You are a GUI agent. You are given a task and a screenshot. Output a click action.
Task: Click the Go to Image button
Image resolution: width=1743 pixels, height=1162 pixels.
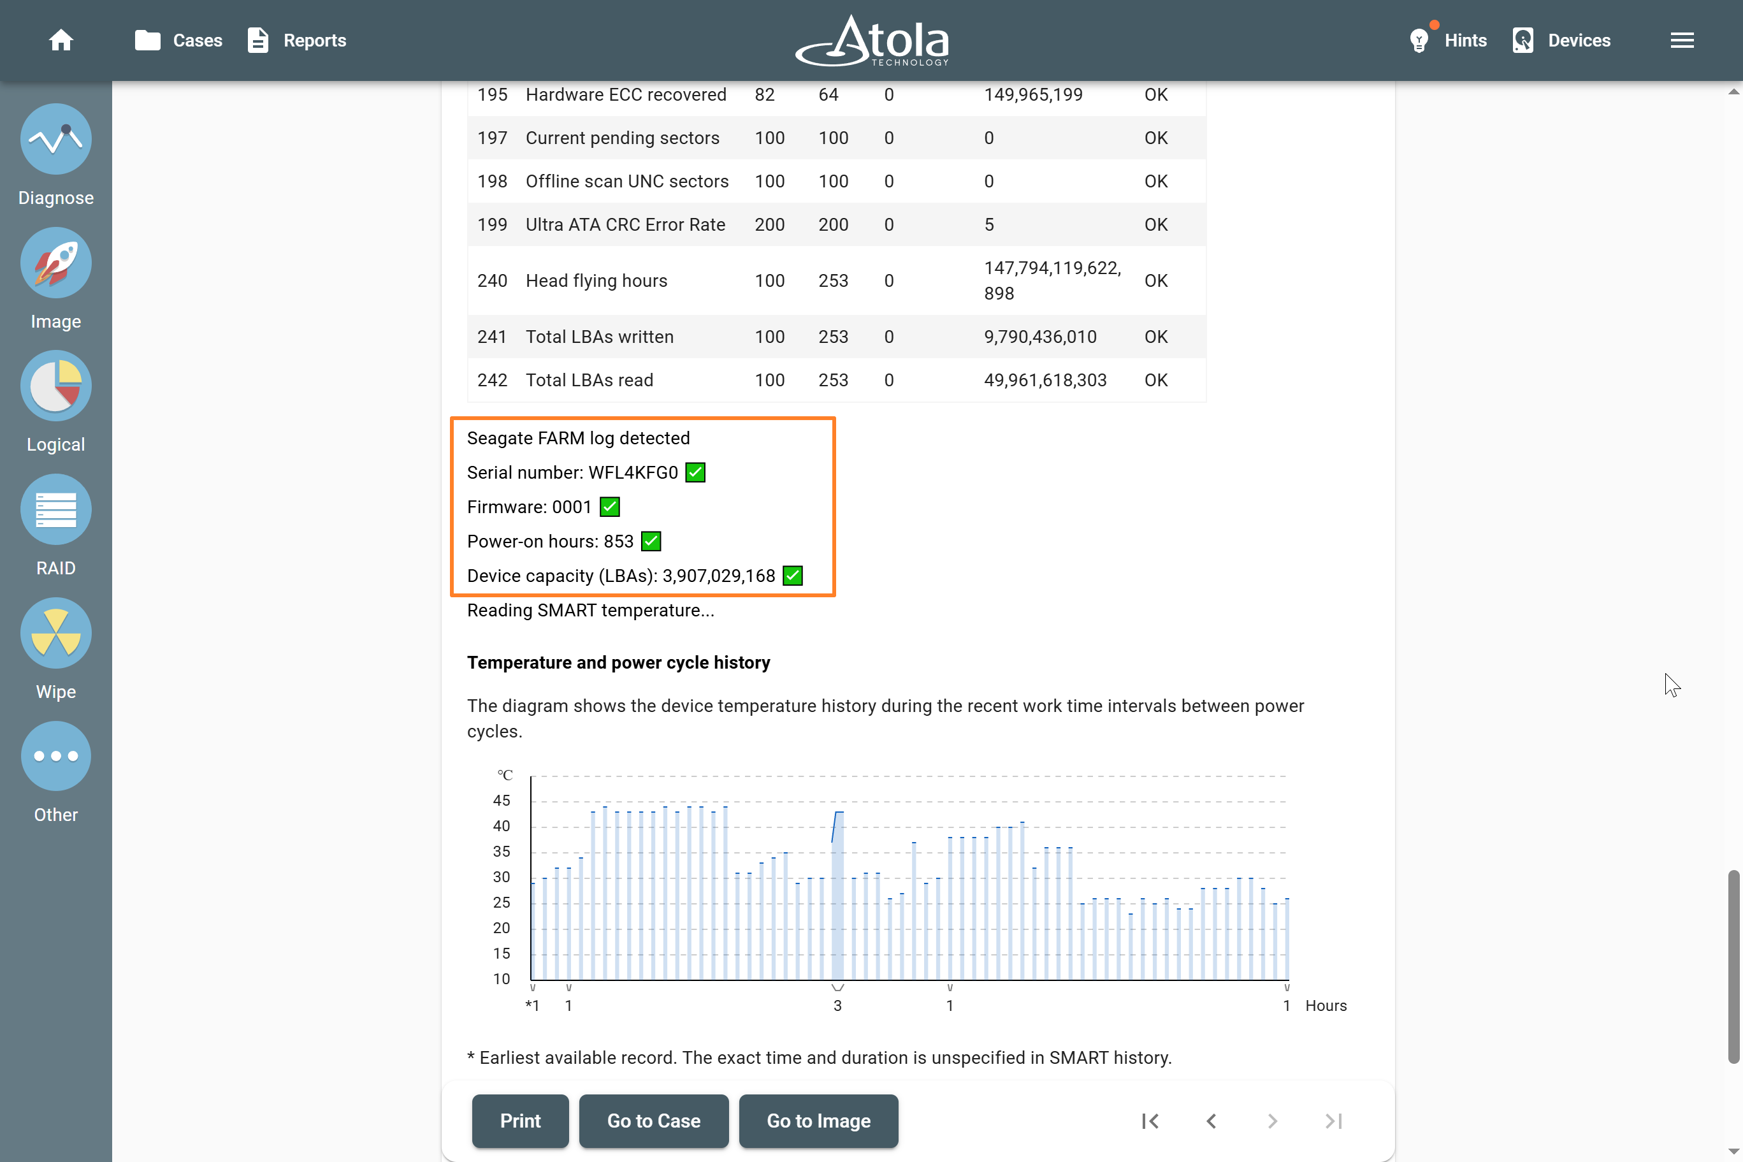tap(818, 1121)
